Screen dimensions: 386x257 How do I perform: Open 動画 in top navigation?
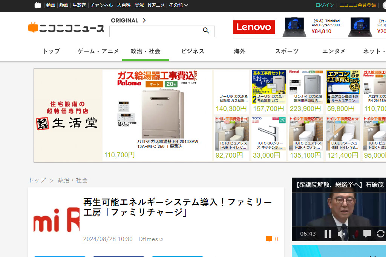coord(51,5)
